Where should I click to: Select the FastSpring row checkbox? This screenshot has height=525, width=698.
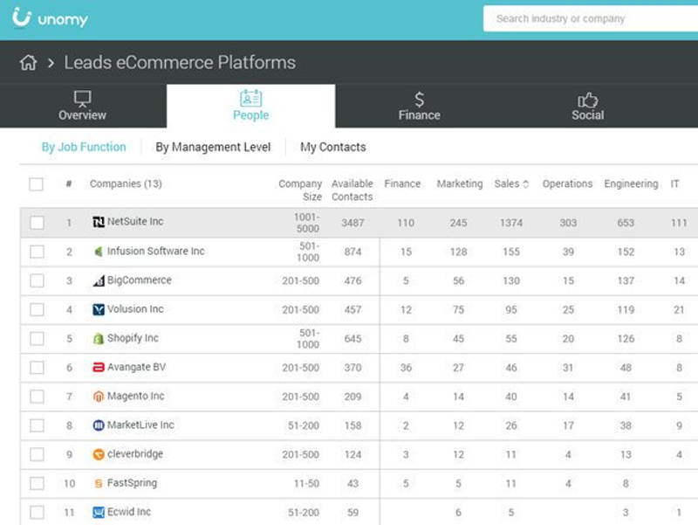(37, 484)
